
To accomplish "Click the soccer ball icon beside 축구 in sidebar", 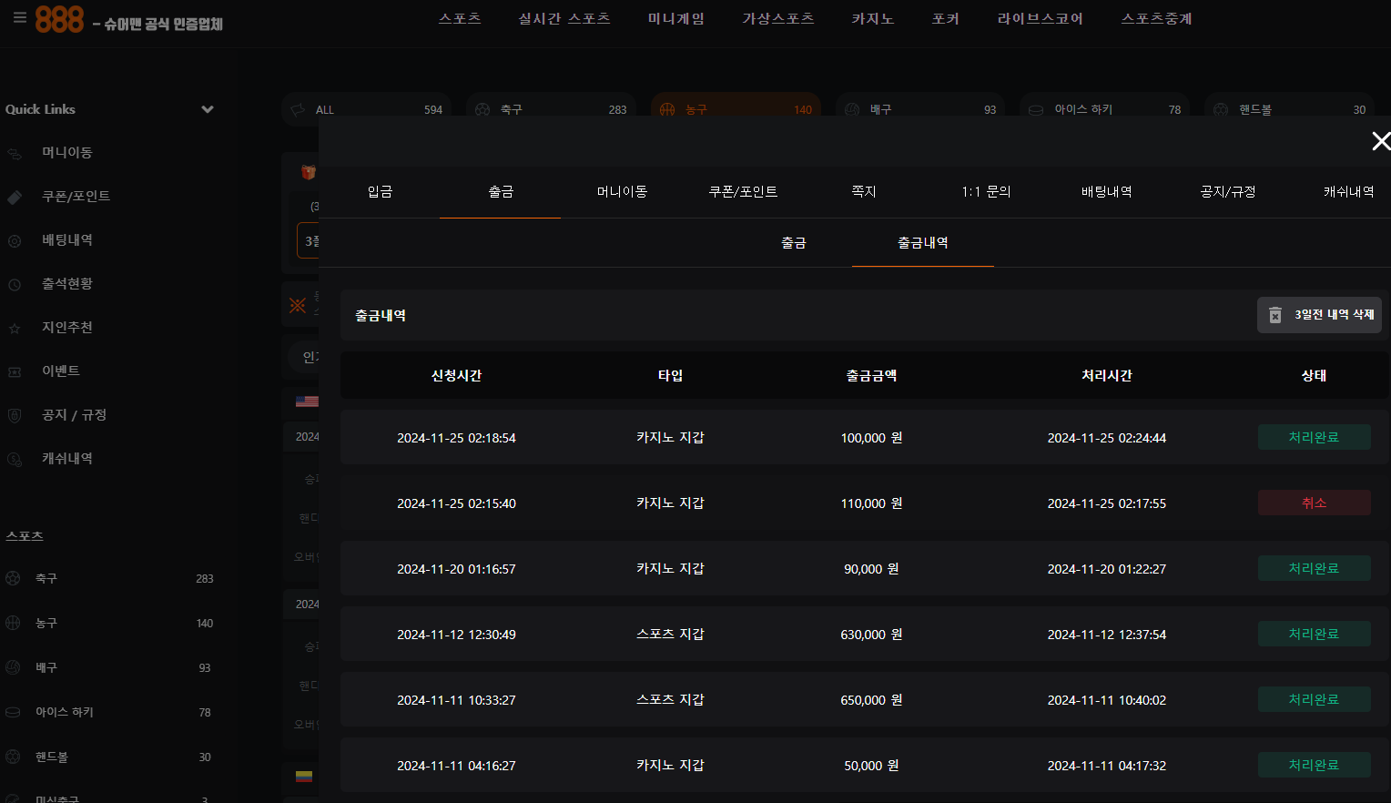I will click(13, 578).
